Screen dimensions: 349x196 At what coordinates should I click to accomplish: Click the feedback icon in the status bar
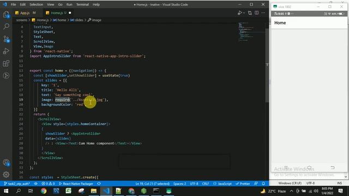click(256, 183)
